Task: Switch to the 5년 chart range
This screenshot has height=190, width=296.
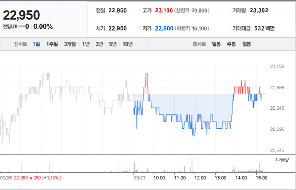Action: click(x=113, y=44)
